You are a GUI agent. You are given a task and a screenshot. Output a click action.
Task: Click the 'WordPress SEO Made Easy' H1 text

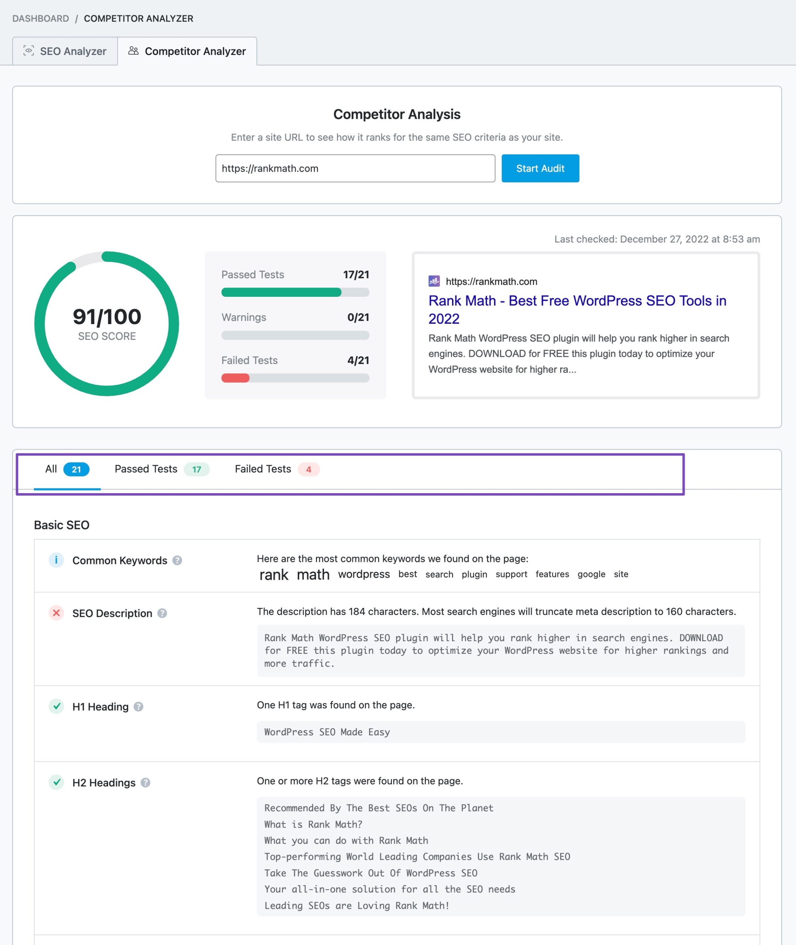pyautogui.click(x=327, y=732)
